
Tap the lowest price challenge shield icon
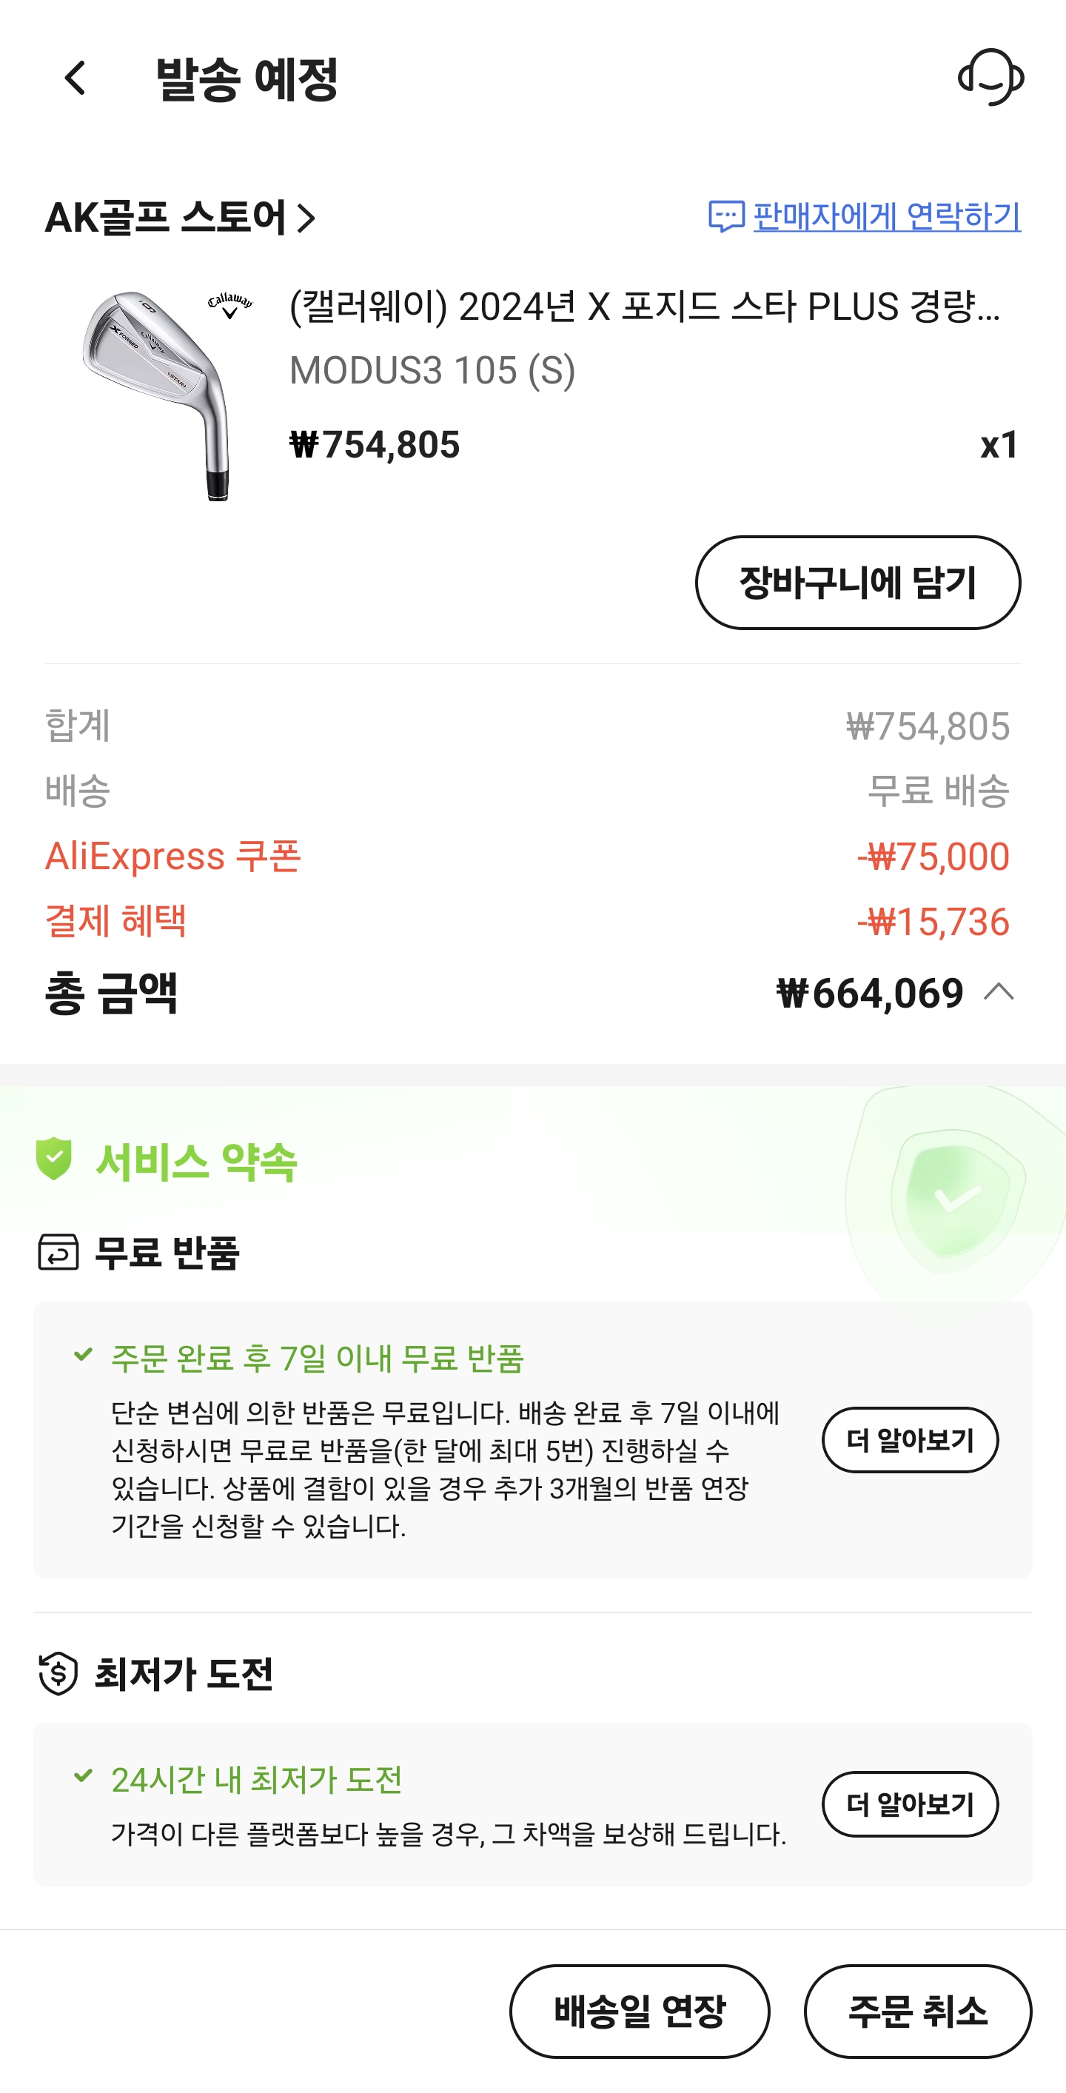(58, 1673)
